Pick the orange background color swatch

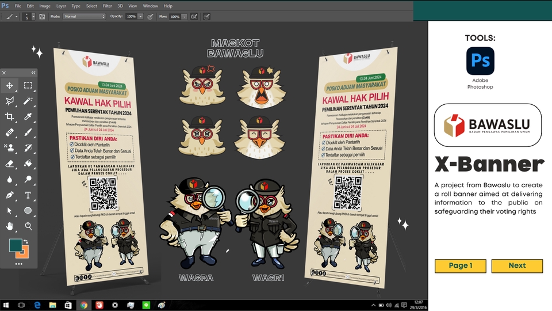(x=24, y=253)
